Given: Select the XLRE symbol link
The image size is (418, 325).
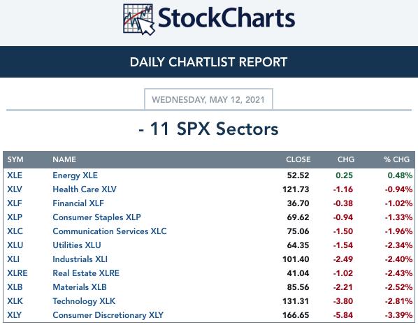Looking at the screenshot, I should point(17,273).
